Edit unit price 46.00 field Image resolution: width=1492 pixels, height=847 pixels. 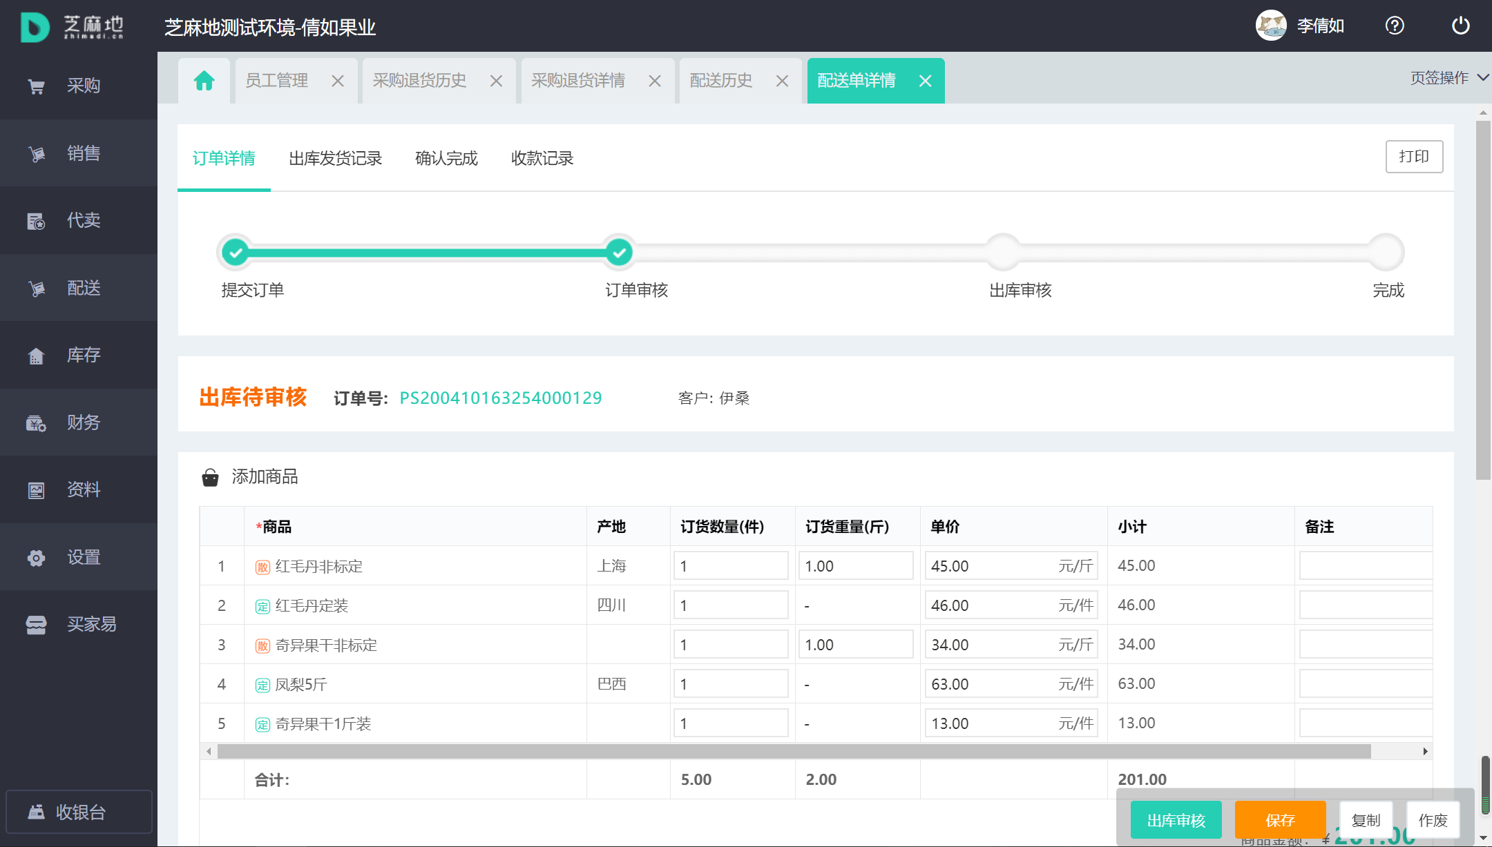(x=1011, y=605)
